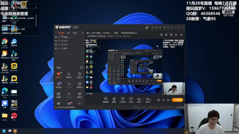Add a 摄像头 webcam source in bottom bar
Screen dimensions: 239x134
tap(114, 100)
